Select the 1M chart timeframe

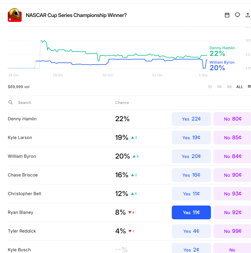pyautogui.click(x=229, y=87)
